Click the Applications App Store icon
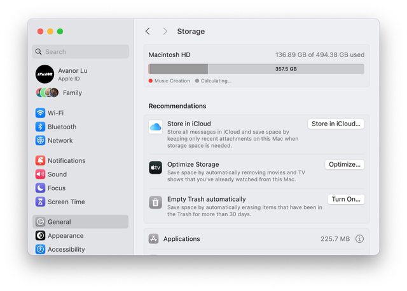407x291 pixels. tap(153, 239)
